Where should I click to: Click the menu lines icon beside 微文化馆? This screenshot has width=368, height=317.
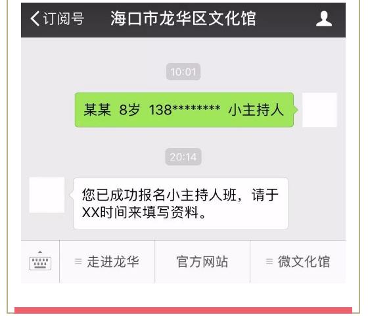coord(269,261)
